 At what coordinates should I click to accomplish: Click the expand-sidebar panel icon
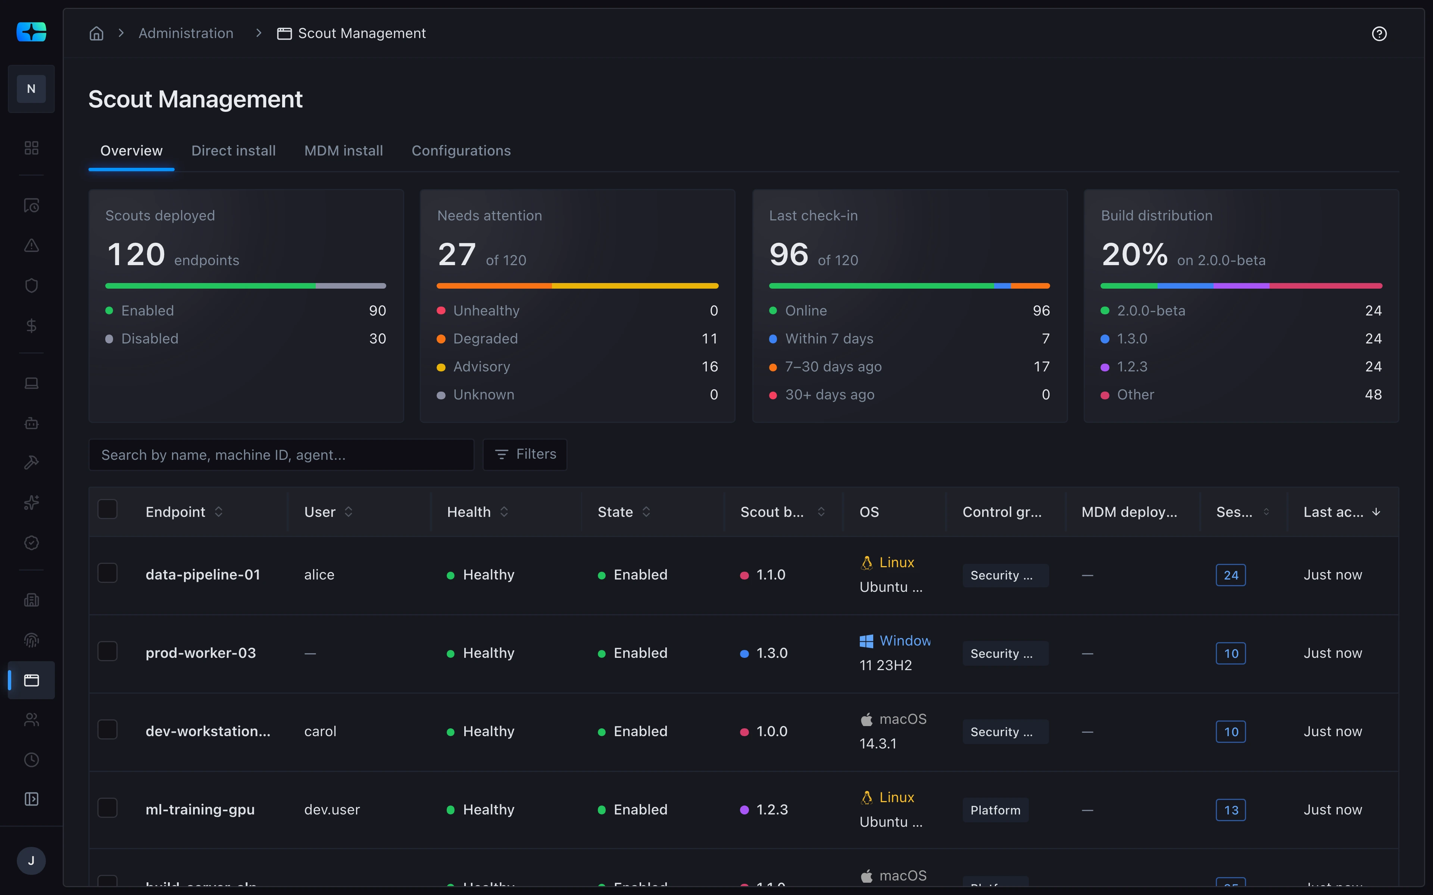click(x=31, y=799)
